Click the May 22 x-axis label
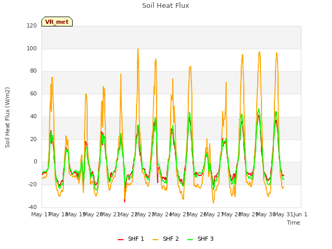 tap(128, 214)
